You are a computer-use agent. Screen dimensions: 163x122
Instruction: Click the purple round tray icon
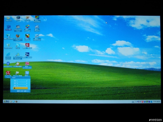point(149,102)
